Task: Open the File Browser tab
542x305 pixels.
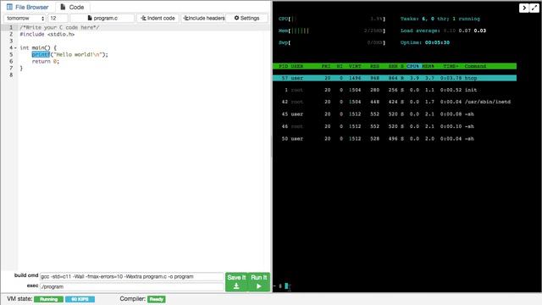Action: (x=28, y=7)
